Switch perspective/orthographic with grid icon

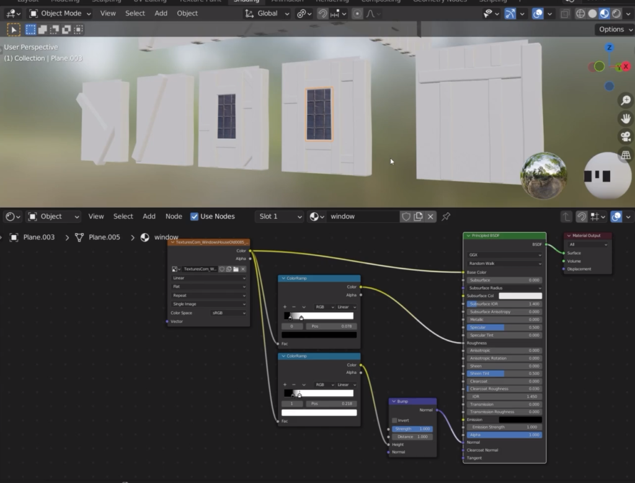coord(626,154)
